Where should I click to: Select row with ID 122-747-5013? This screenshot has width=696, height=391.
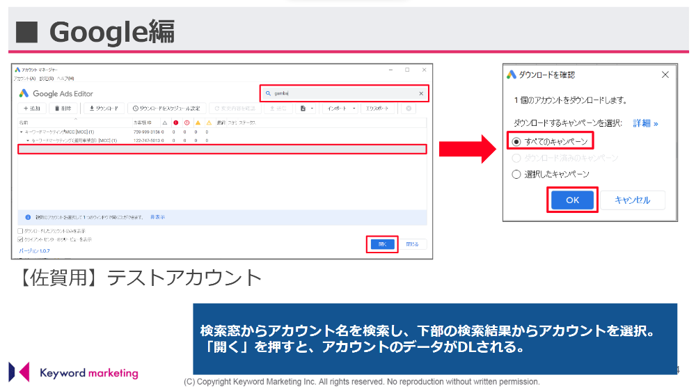(x=222, y=141)
